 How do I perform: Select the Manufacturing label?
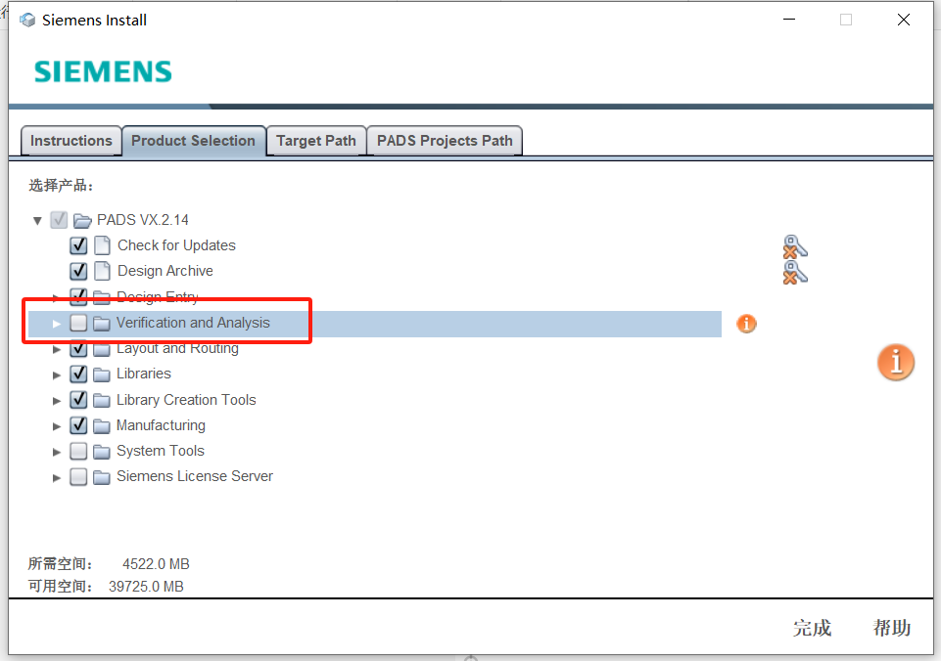click(161, 425)
